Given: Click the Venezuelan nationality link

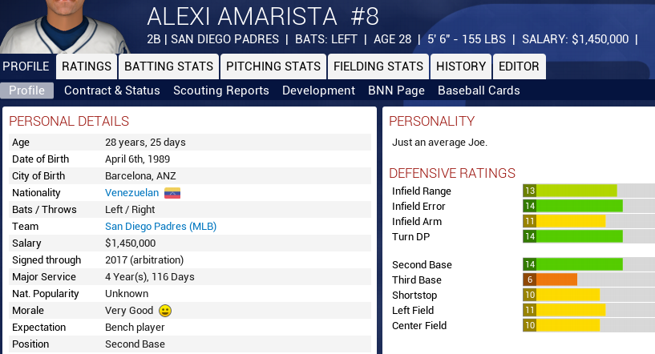Looking at the screenshot, I should 131,193.
